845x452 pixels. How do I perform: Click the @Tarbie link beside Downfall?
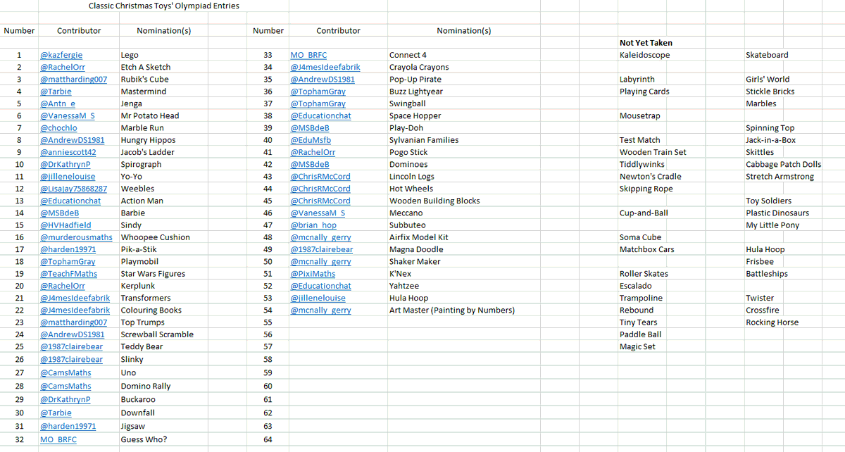(56, 413)
